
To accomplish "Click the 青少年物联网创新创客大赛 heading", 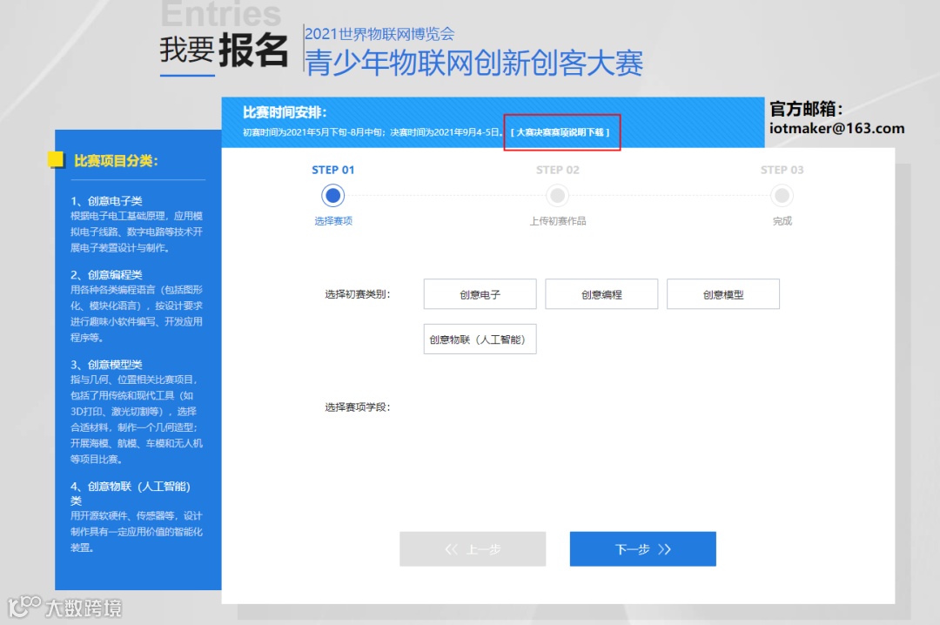I will (x=473, y=63).
